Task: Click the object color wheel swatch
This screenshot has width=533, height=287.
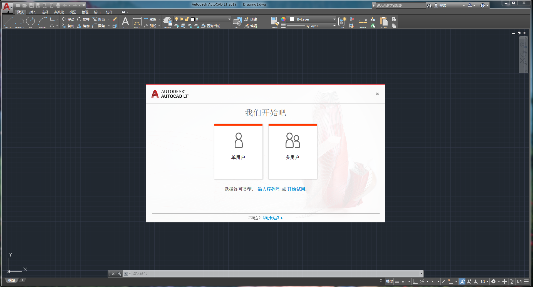Action: pyautogui.click(x=283, y=19)
